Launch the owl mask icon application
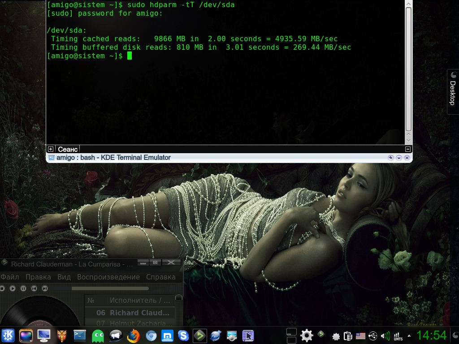459x344 pixels. pyautogui.click(x=62, y=335)
